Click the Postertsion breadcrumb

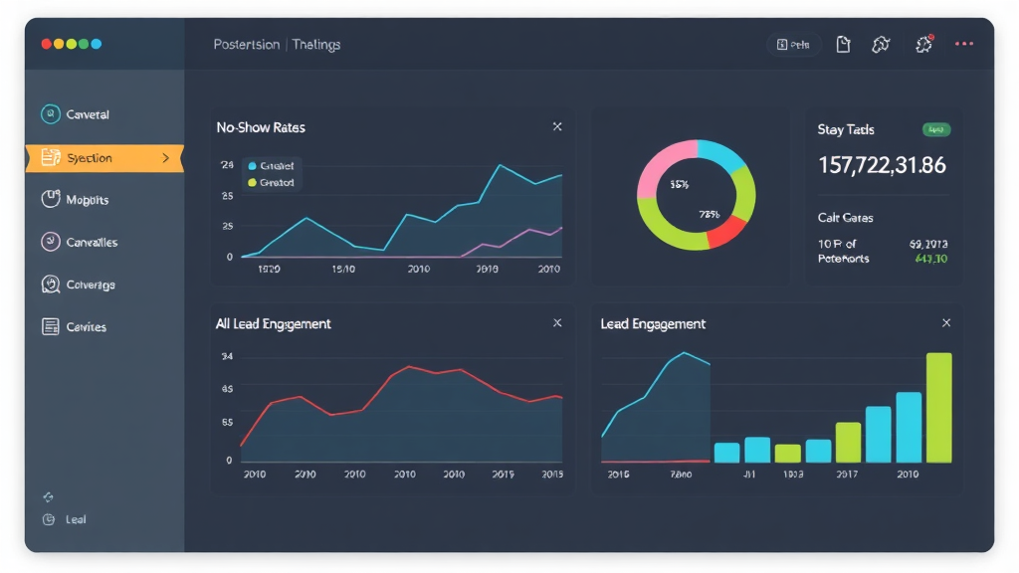247,44
